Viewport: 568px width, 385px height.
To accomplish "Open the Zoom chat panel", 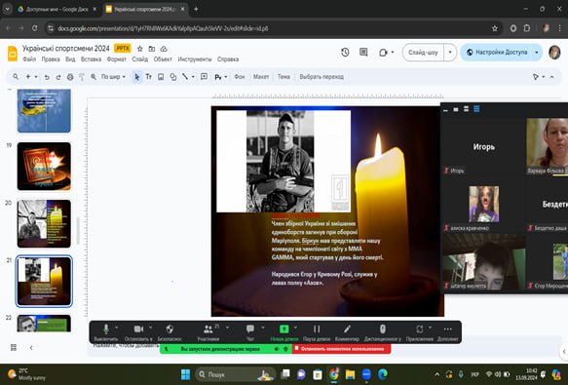I will tap(250, 332).
